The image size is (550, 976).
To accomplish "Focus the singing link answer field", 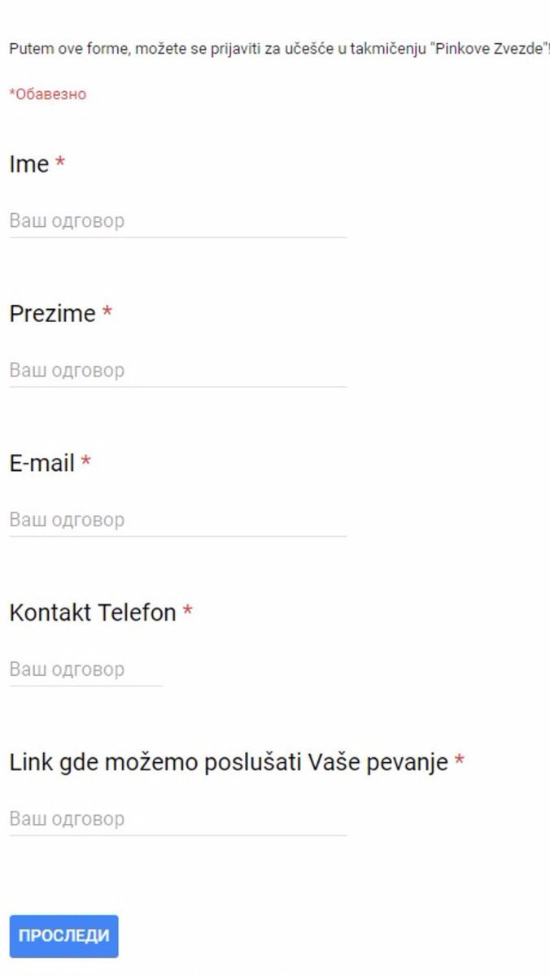I will (177, 819).
